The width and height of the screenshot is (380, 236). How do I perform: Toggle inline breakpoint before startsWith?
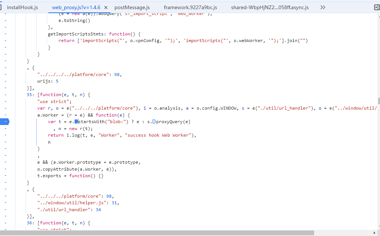tap(76, 122)
